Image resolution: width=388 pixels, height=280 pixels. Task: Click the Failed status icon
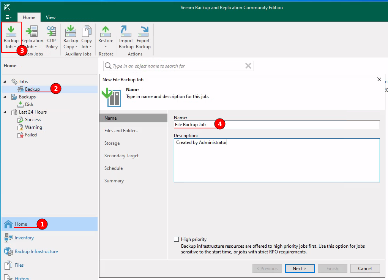(x=20, y=135)
